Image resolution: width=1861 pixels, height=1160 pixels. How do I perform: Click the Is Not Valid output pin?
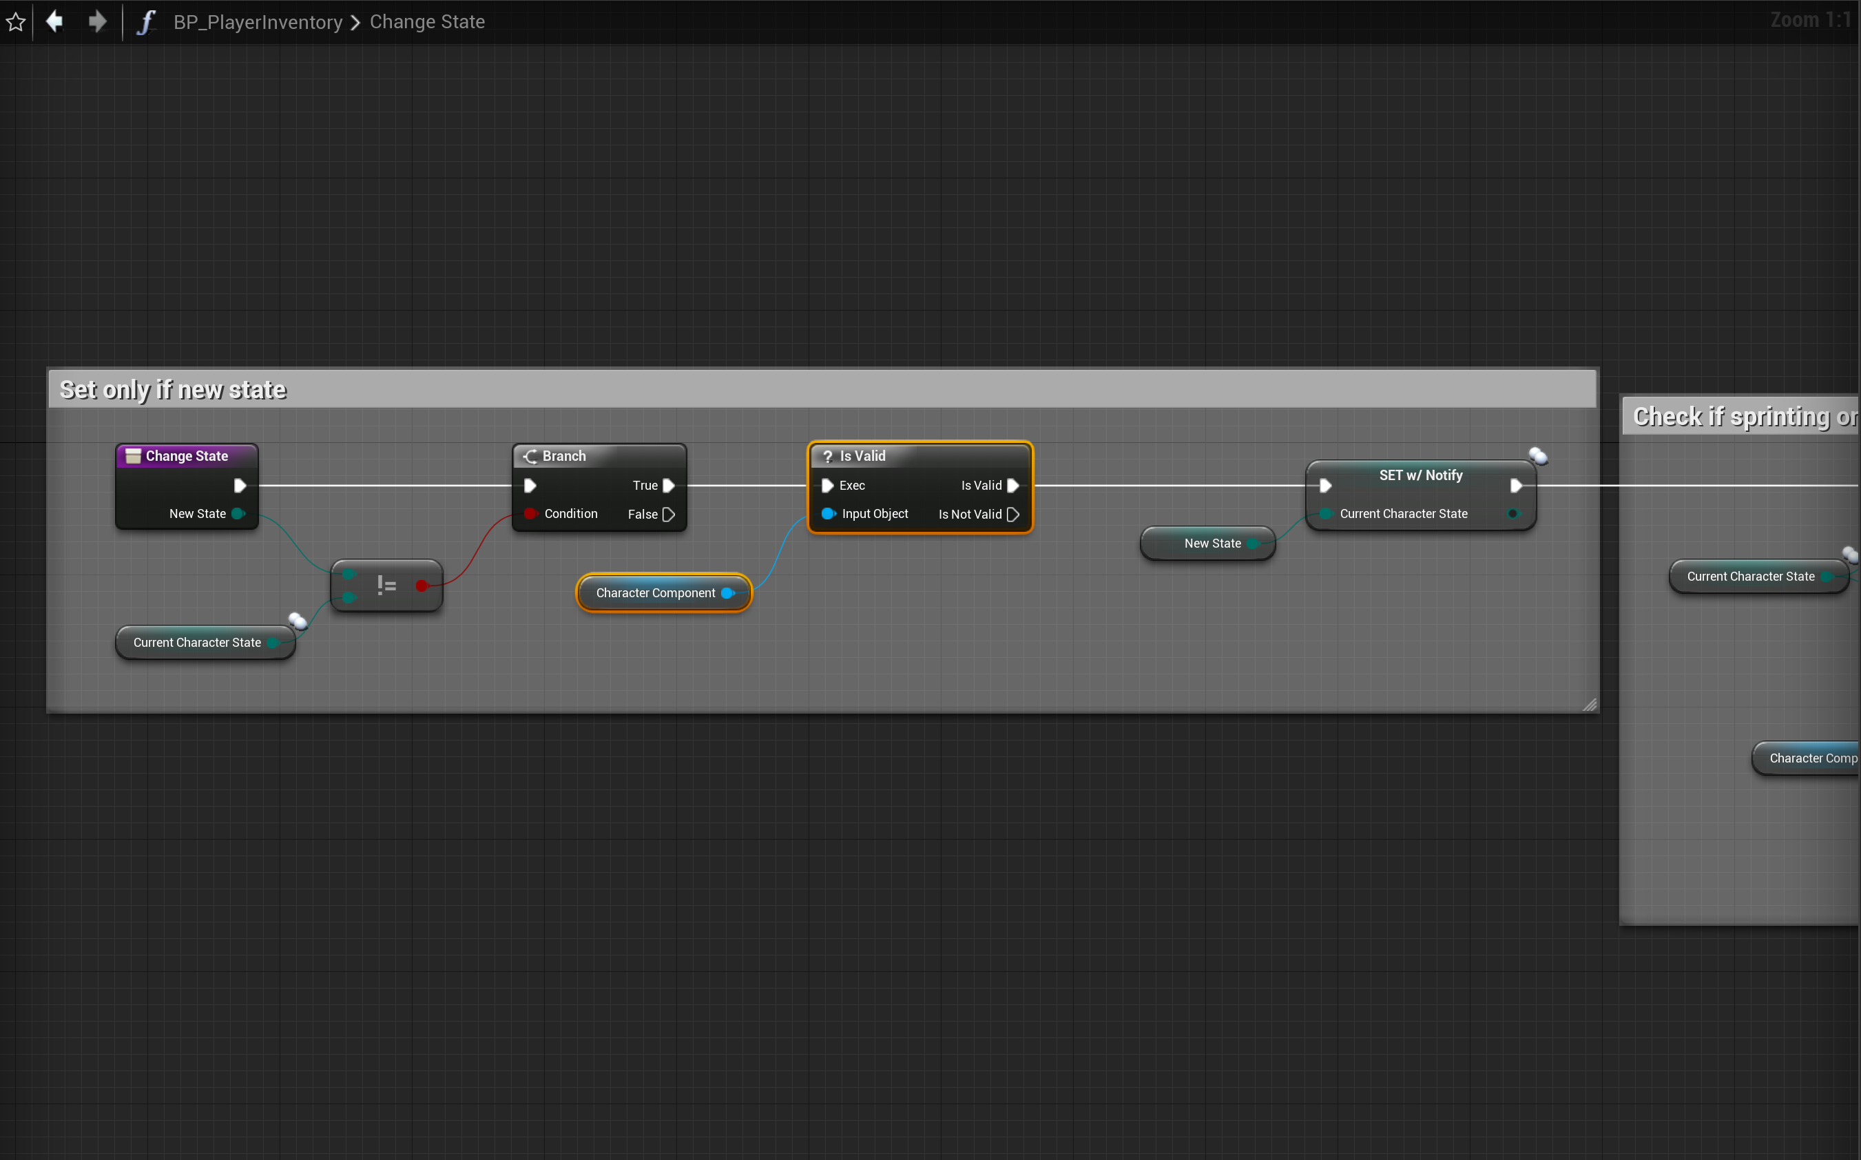(x=1012, y=514)
